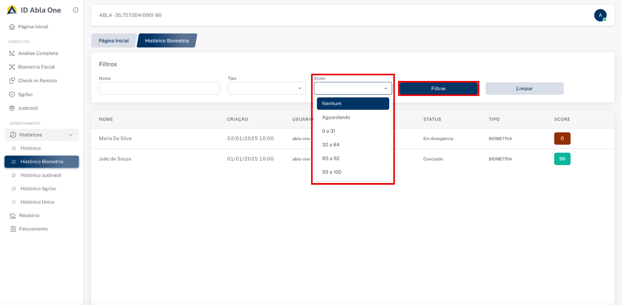Click the Check-in Remoto icon
This screenshot has width=622, height=305.
(12, 81)
